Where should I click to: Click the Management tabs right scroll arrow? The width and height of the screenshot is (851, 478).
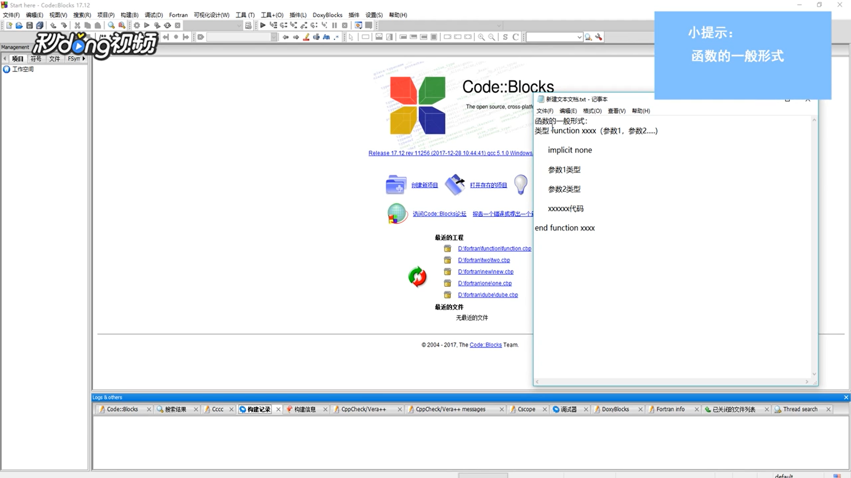point(84,58)
